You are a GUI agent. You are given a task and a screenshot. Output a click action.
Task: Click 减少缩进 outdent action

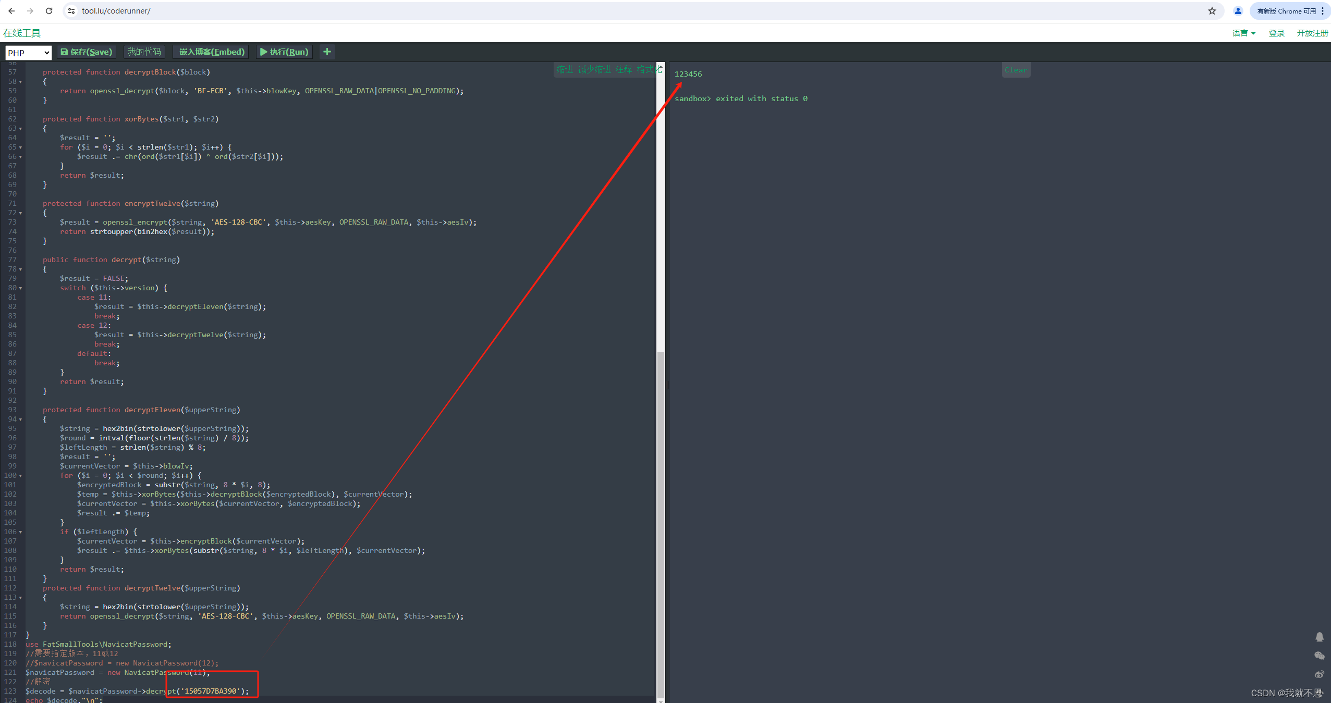coord(594,69)
